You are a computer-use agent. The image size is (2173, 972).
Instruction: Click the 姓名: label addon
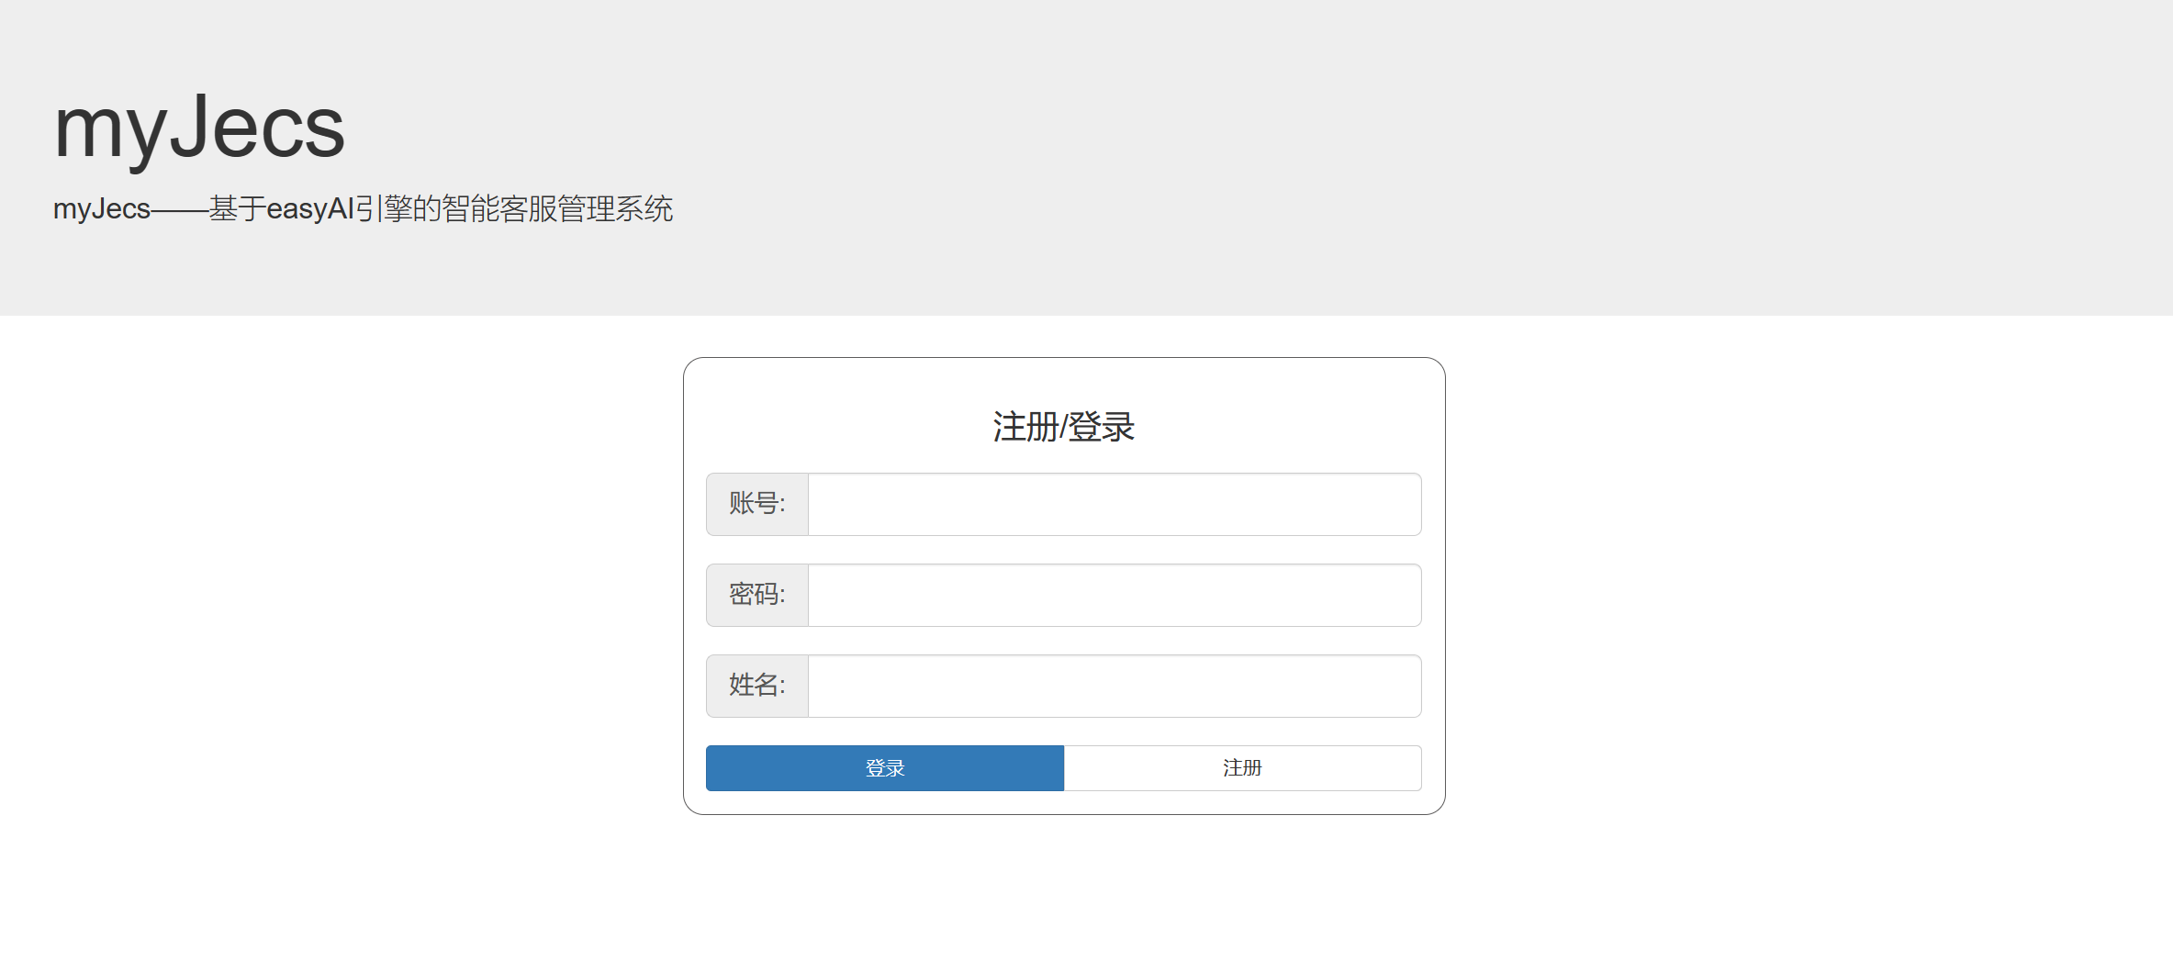[x=756, y=687]
